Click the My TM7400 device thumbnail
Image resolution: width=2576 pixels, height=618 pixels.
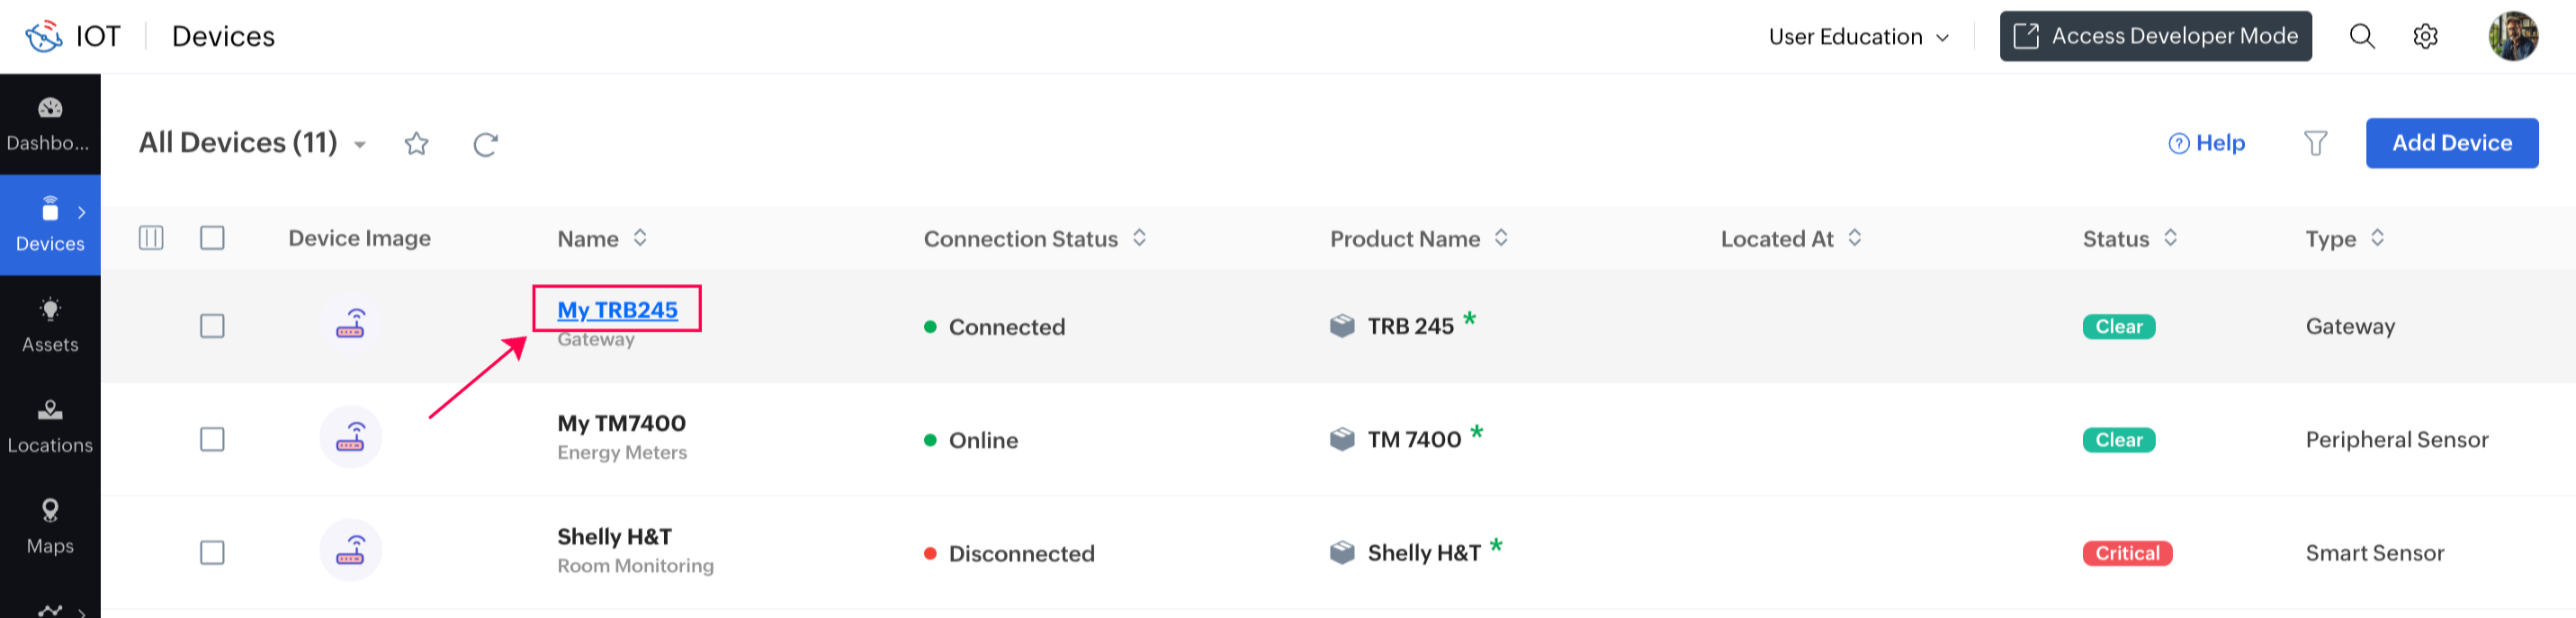(350, 437)
